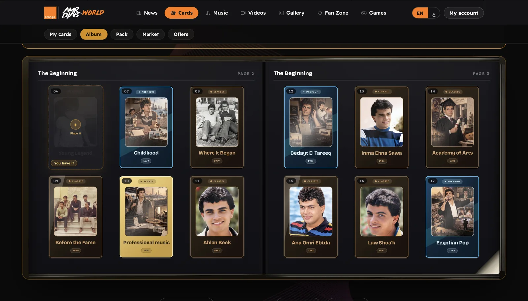Open the News menu item

pyautogui.click(x=147, y=13)
